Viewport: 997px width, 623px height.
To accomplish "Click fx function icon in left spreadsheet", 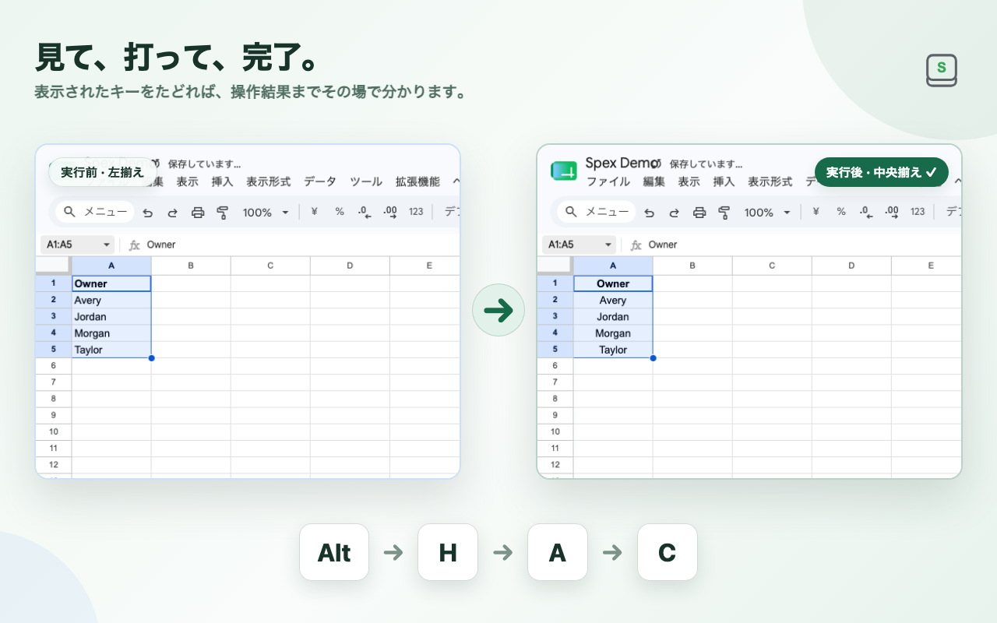I will tap(134, 245).
